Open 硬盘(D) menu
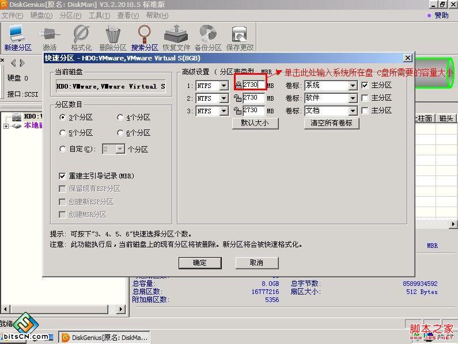458x344 pixels. click(41, 15)
